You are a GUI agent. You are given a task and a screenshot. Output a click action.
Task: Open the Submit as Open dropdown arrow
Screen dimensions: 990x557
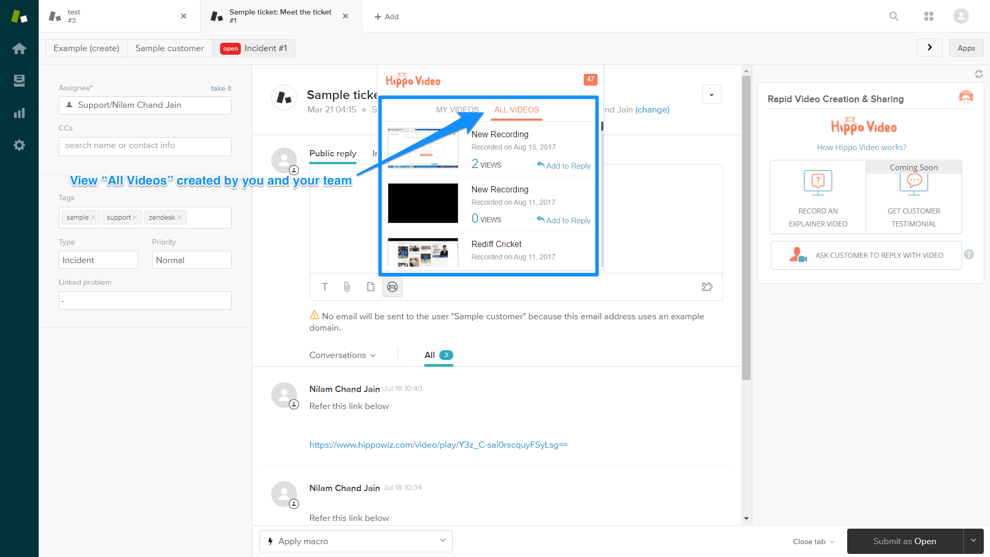coord(973,541)
